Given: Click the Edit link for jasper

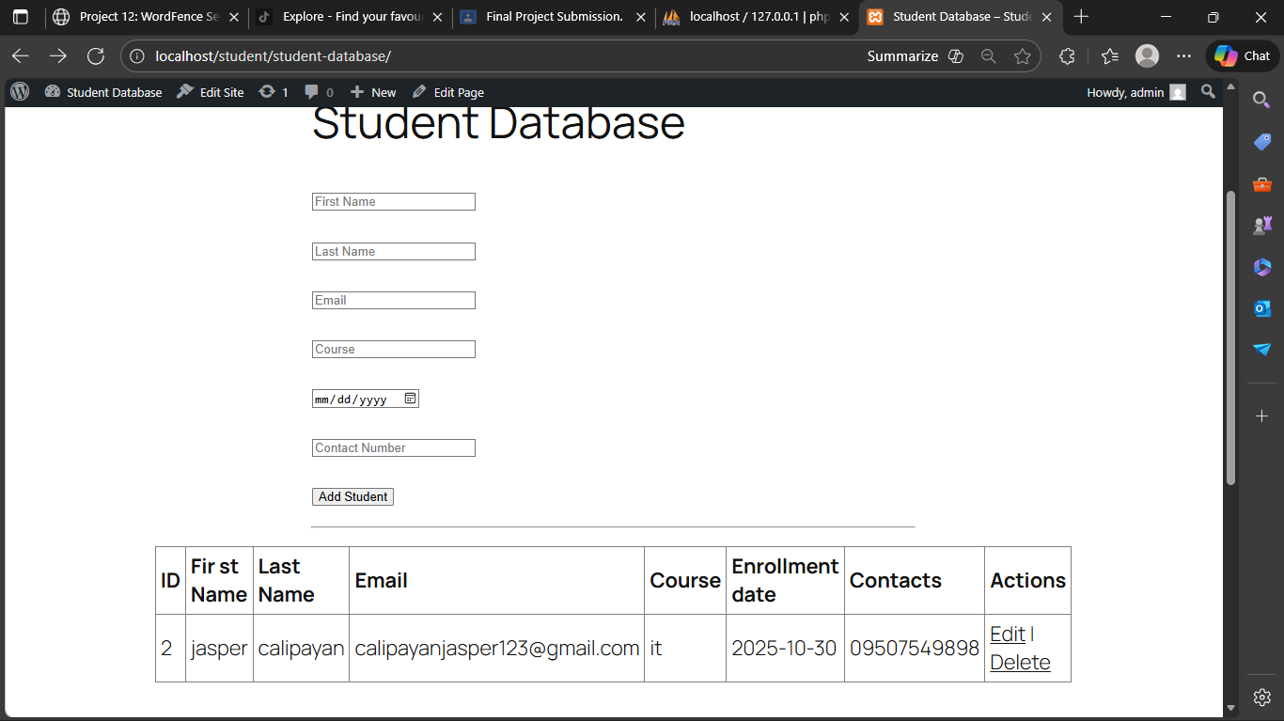Looking at the screenshot, I should click(x=1007, y=635).
